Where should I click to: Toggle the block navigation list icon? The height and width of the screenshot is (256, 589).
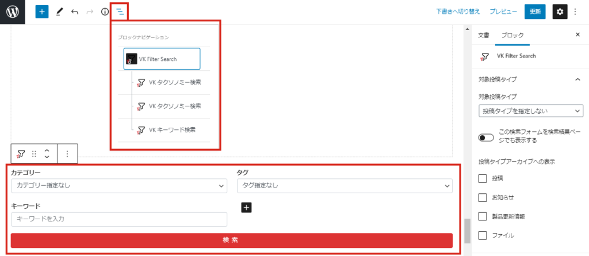(120, 12)
